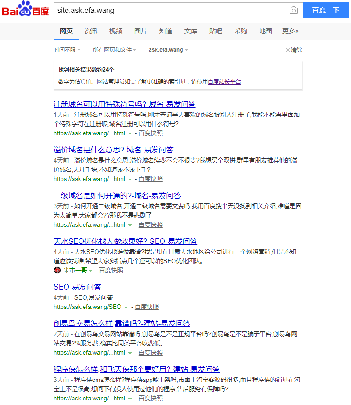Click the X icon beside 清除
The height and width of the screenshot is (405, 351).
(x=288, y=50)
